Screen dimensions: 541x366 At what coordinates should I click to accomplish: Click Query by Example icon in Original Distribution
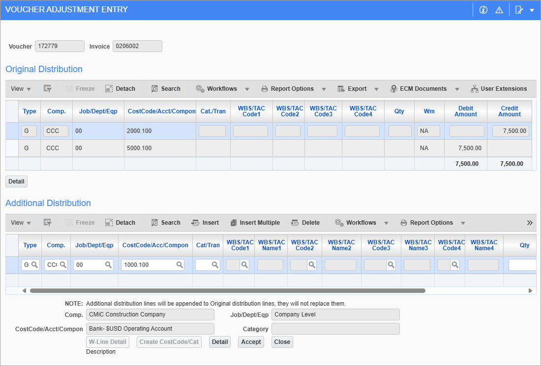point(48,89)
